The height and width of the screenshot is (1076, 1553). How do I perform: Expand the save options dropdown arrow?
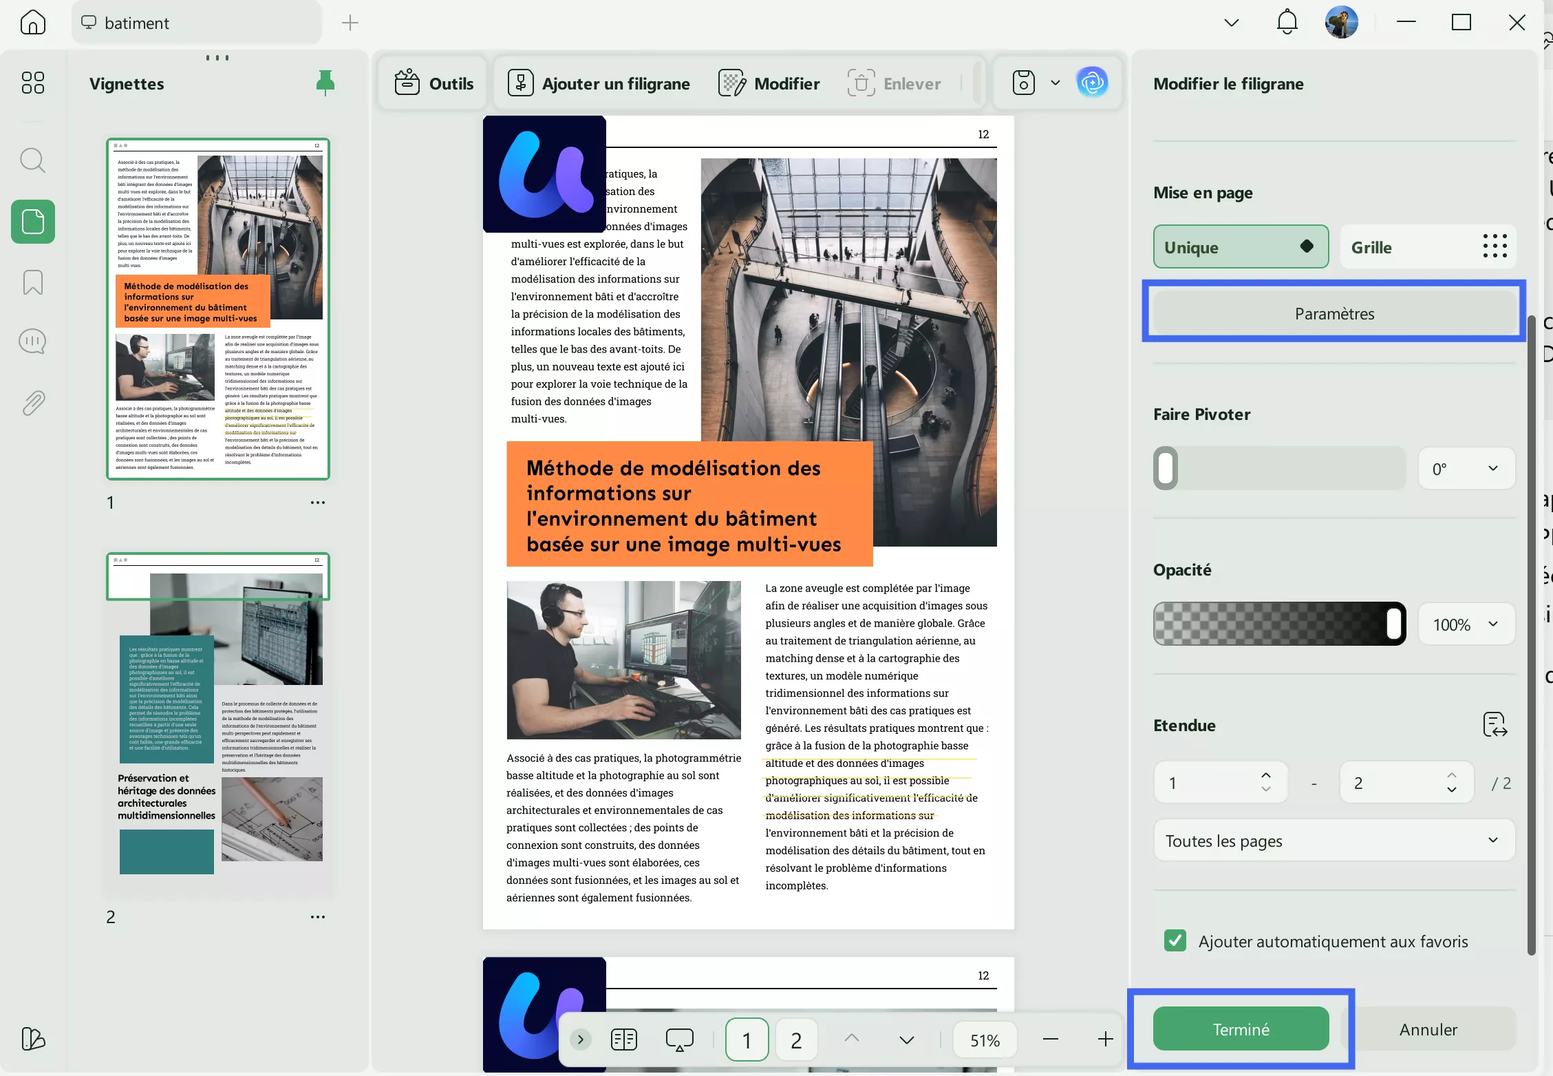tap(1054, 83)
